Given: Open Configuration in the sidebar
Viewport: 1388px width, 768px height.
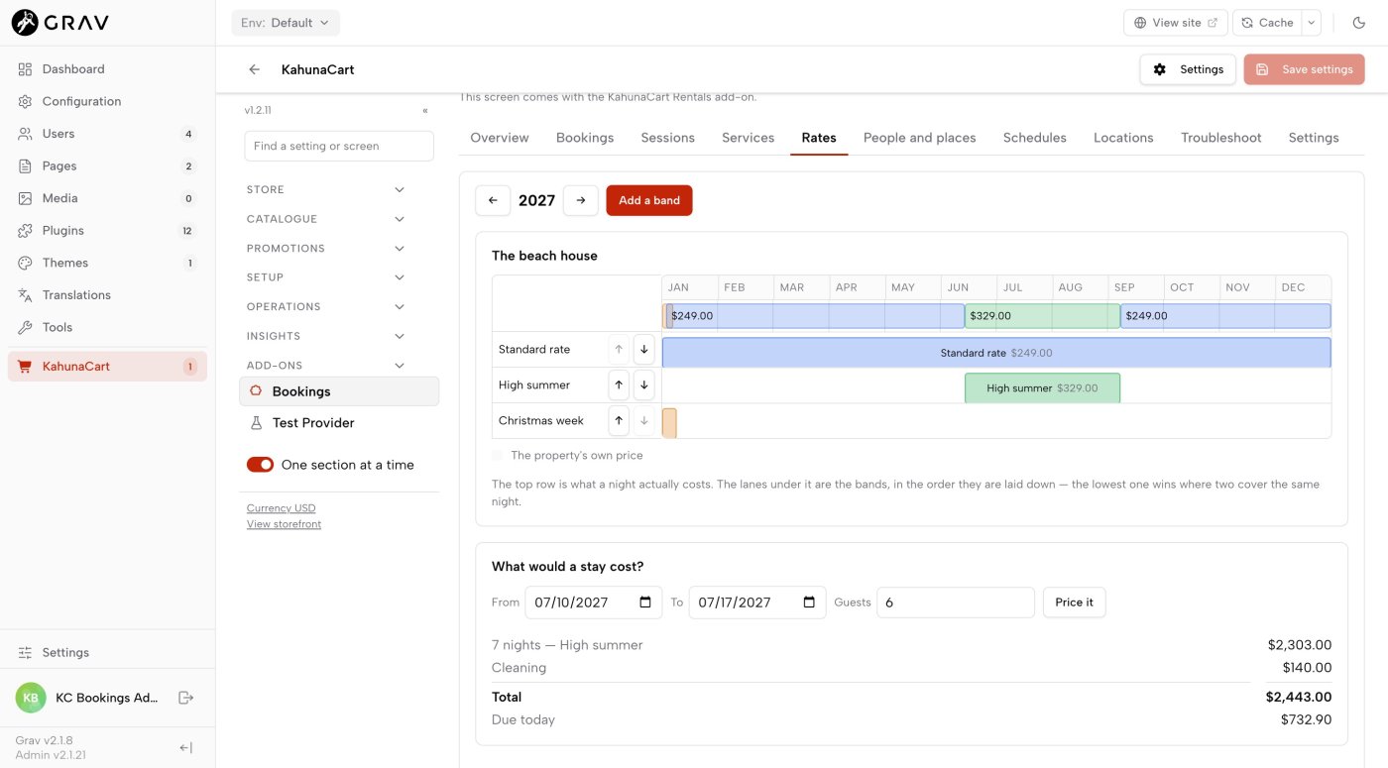Looking at the screenshot, I should pos(107,101).
